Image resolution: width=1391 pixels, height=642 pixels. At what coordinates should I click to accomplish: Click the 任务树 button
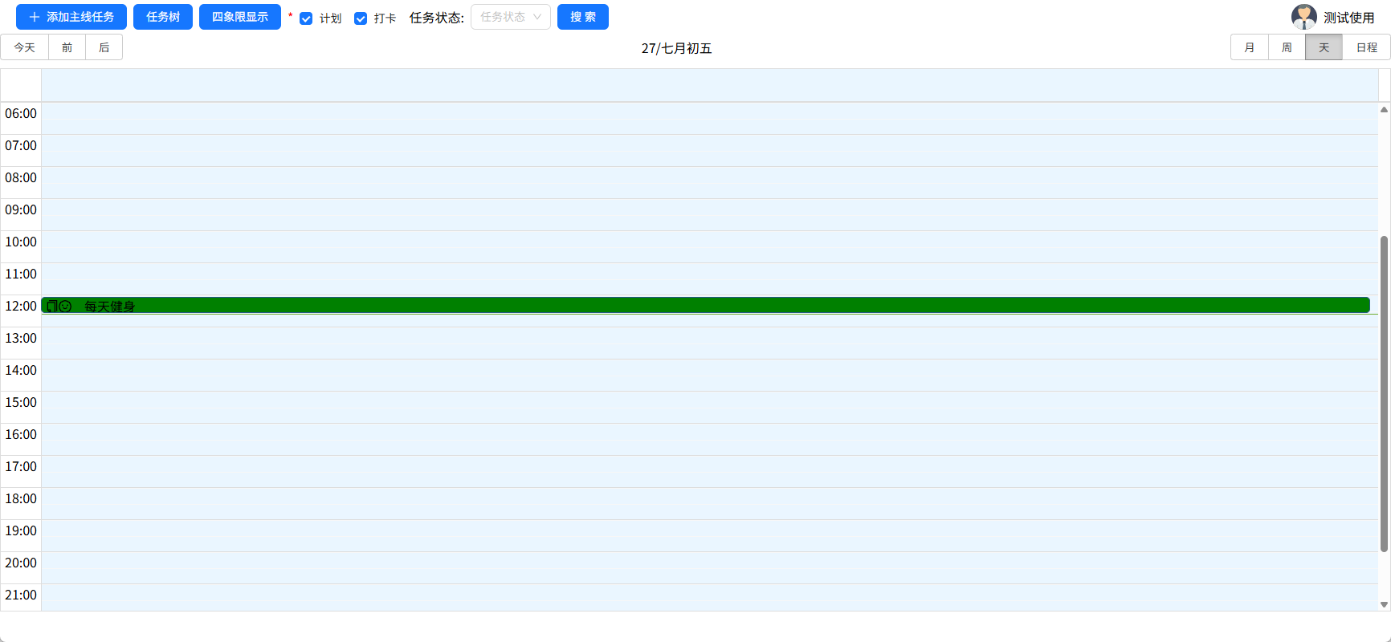[163, 17]
